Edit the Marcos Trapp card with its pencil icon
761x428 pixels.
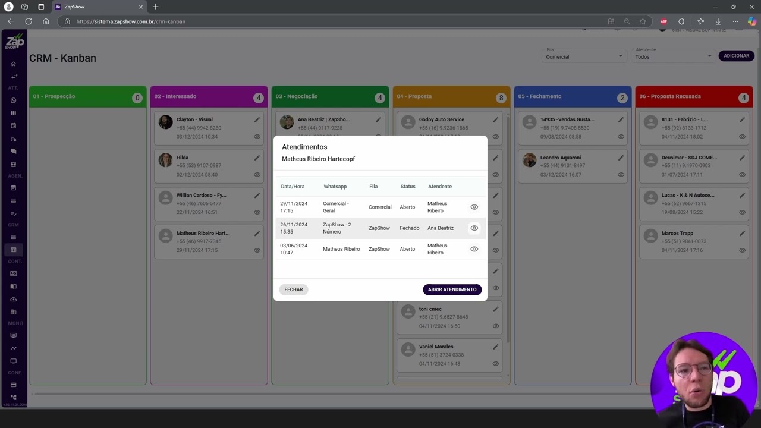[742, 234]
